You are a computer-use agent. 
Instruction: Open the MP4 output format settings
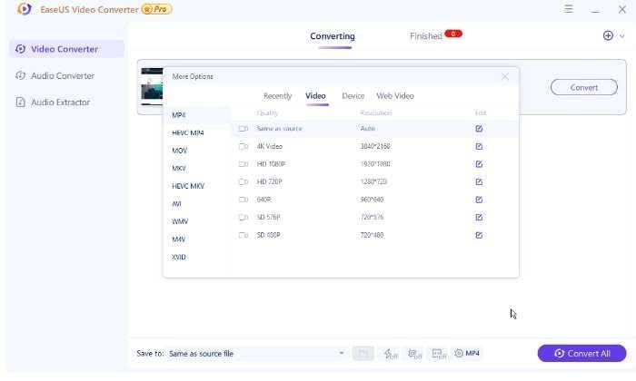467,353
